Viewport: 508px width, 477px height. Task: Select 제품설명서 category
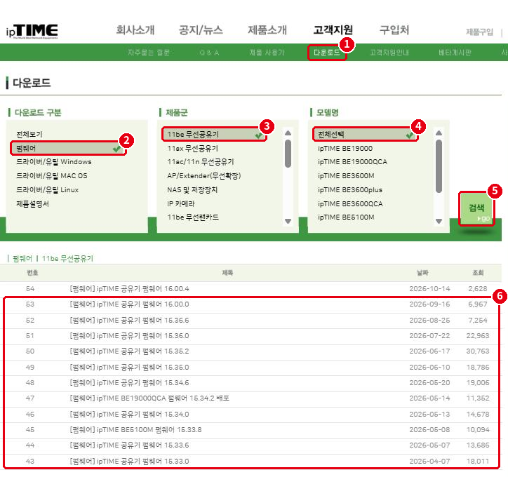pyautogui.click(x=32, y=204)
